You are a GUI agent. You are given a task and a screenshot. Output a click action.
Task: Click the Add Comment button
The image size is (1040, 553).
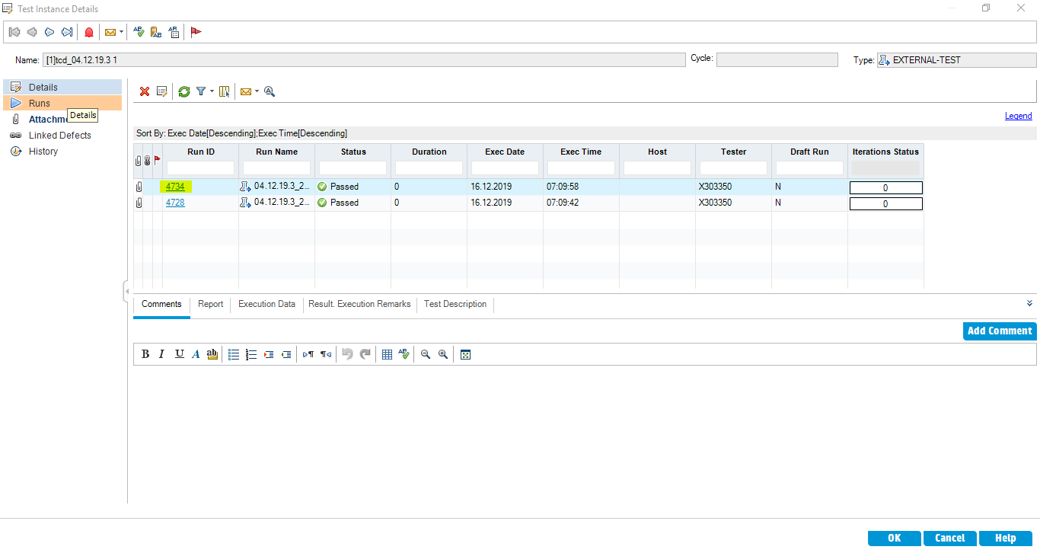[x=999, y=331]
